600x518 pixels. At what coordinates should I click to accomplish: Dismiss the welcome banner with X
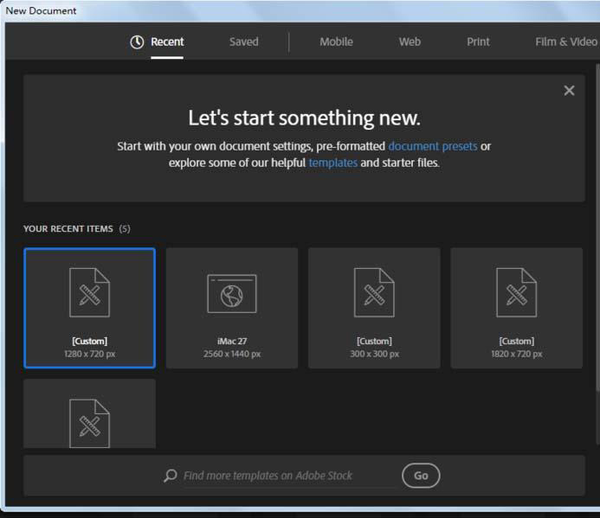coord(569,91)
